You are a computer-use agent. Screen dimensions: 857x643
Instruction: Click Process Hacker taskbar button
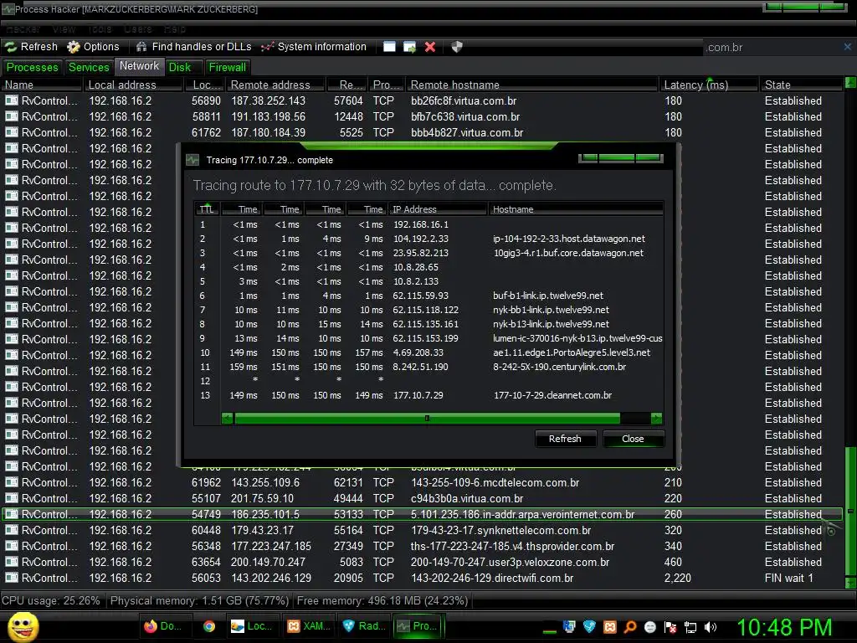coord(419,626)
